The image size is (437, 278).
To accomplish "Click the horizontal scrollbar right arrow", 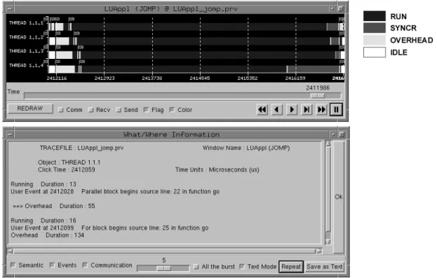I will point(318,251).
